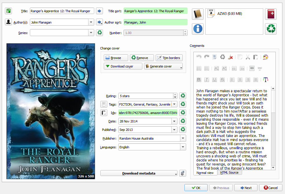Screen dimensions: 285x194
Task: Cut selected comments text
Action: tap(248, 57)
